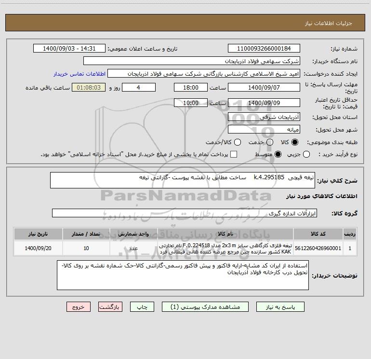Click the بازگشت back button
Viewport: 371px width, 359px height.
pyautogui.click(x=110, y=307)
